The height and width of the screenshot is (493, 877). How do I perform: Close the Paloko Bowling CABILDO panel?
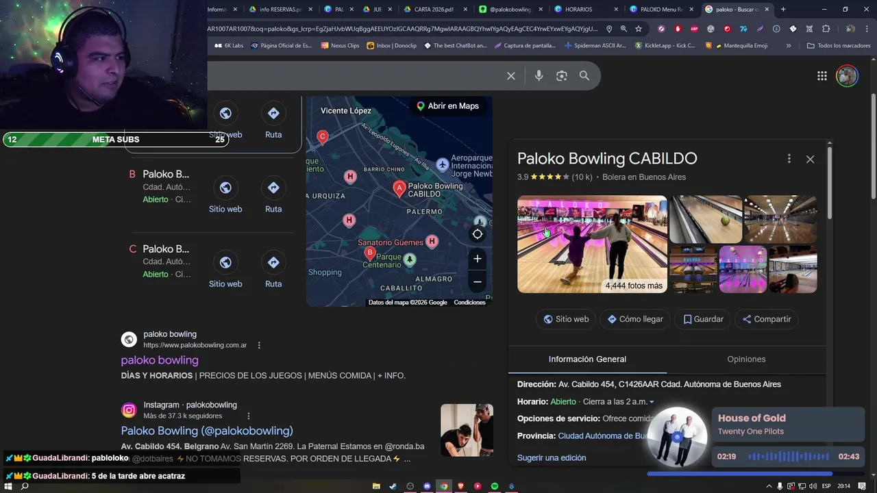pyautogui.click(x=811, y=159)
